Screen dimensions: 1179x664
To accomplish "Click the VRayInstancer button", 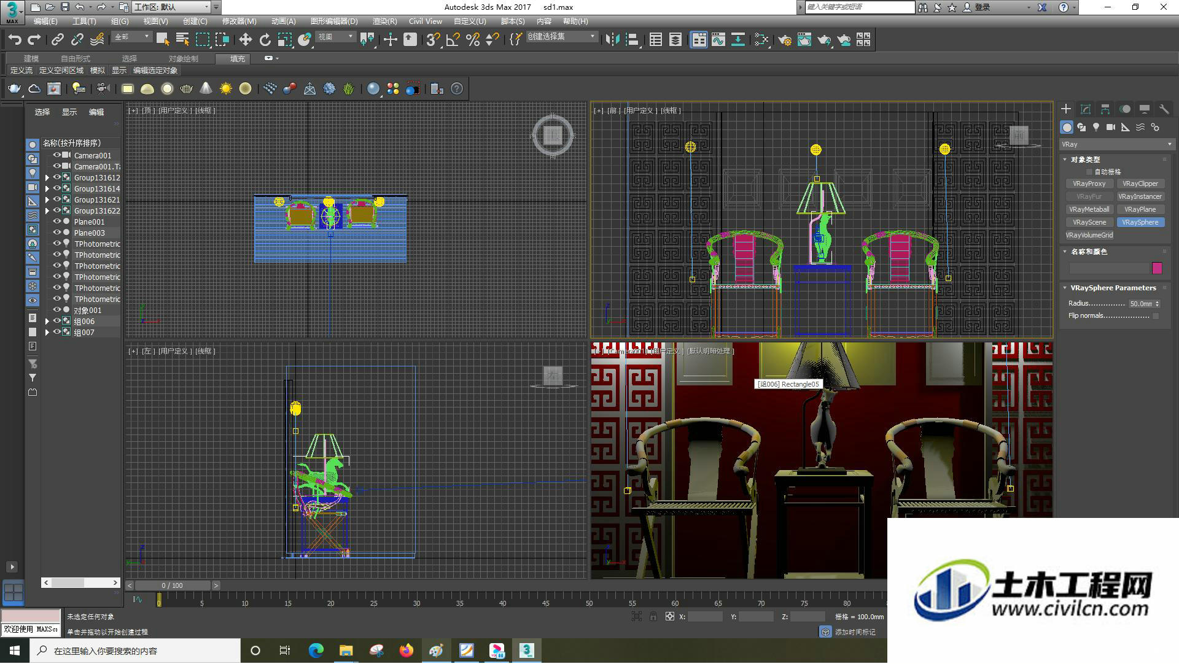I will [1140, 196].
